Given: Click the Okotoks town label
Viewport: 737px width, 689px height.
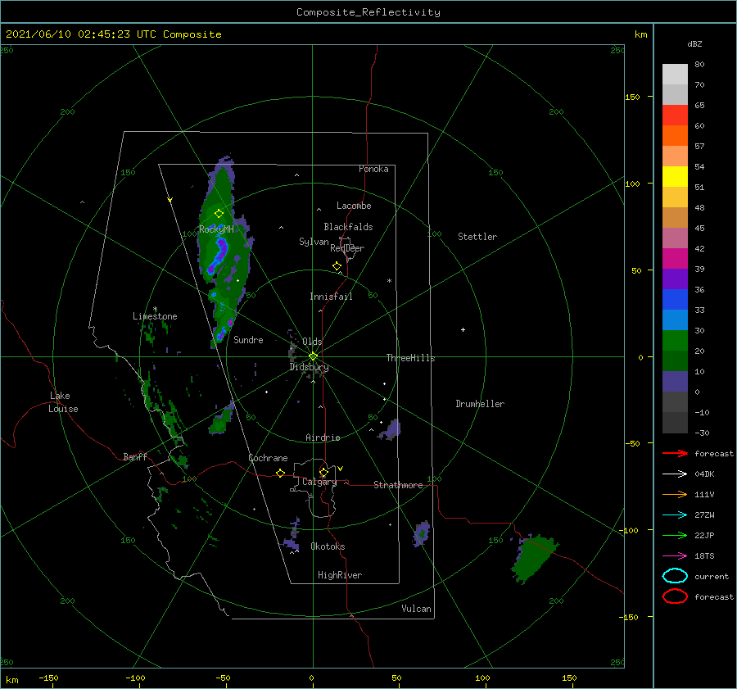Looking at the screenshot, I should pos(328,546).
